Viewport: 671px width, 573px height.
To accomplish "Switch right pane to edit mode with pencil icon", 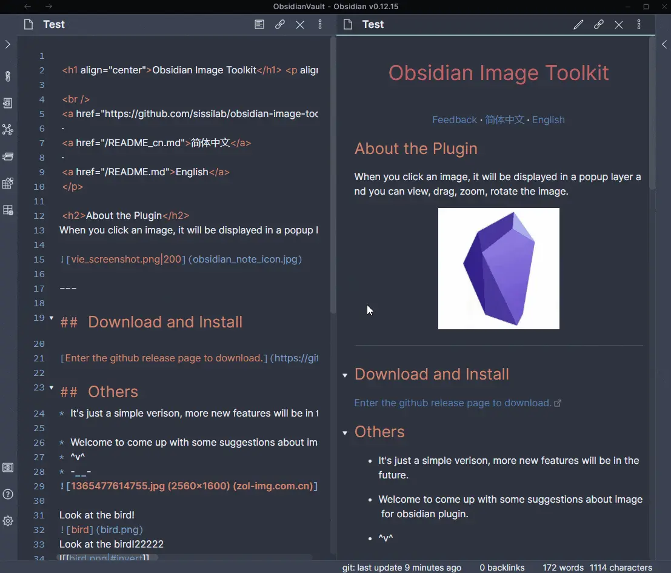I will [x=578, y=24].
